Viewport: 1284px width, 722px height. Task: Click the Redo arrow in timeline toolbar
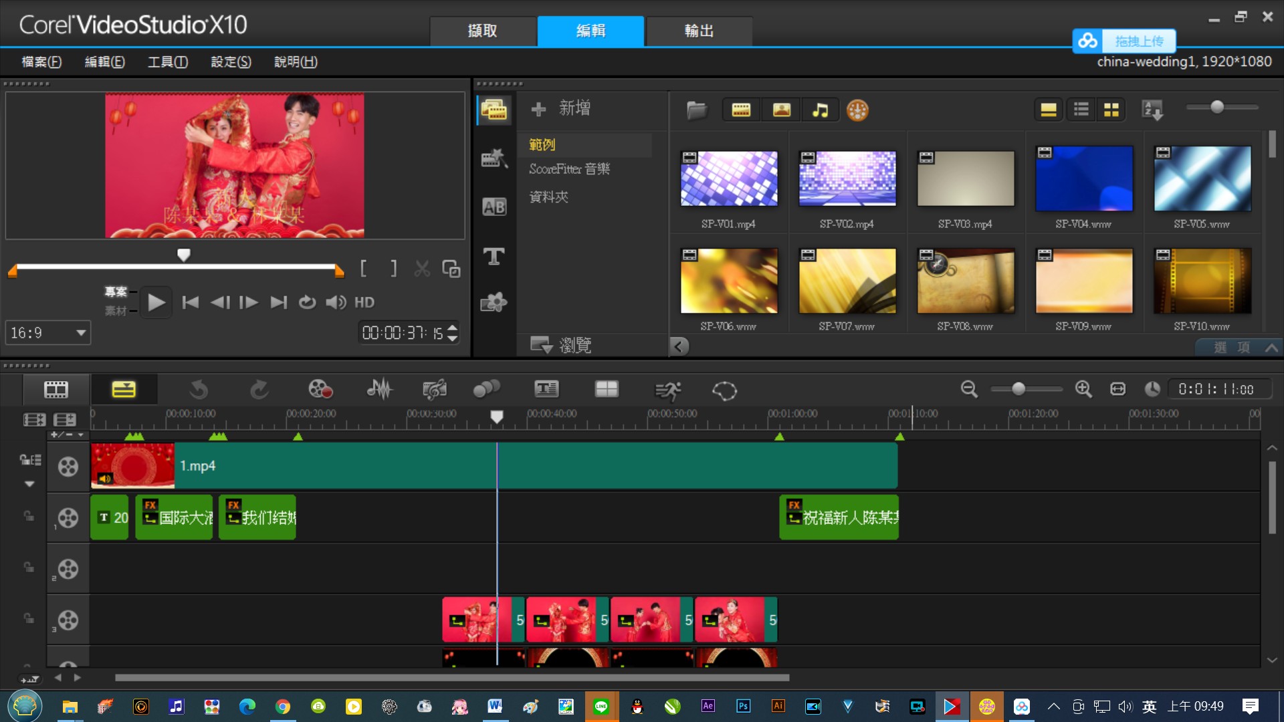pos(259,390)
